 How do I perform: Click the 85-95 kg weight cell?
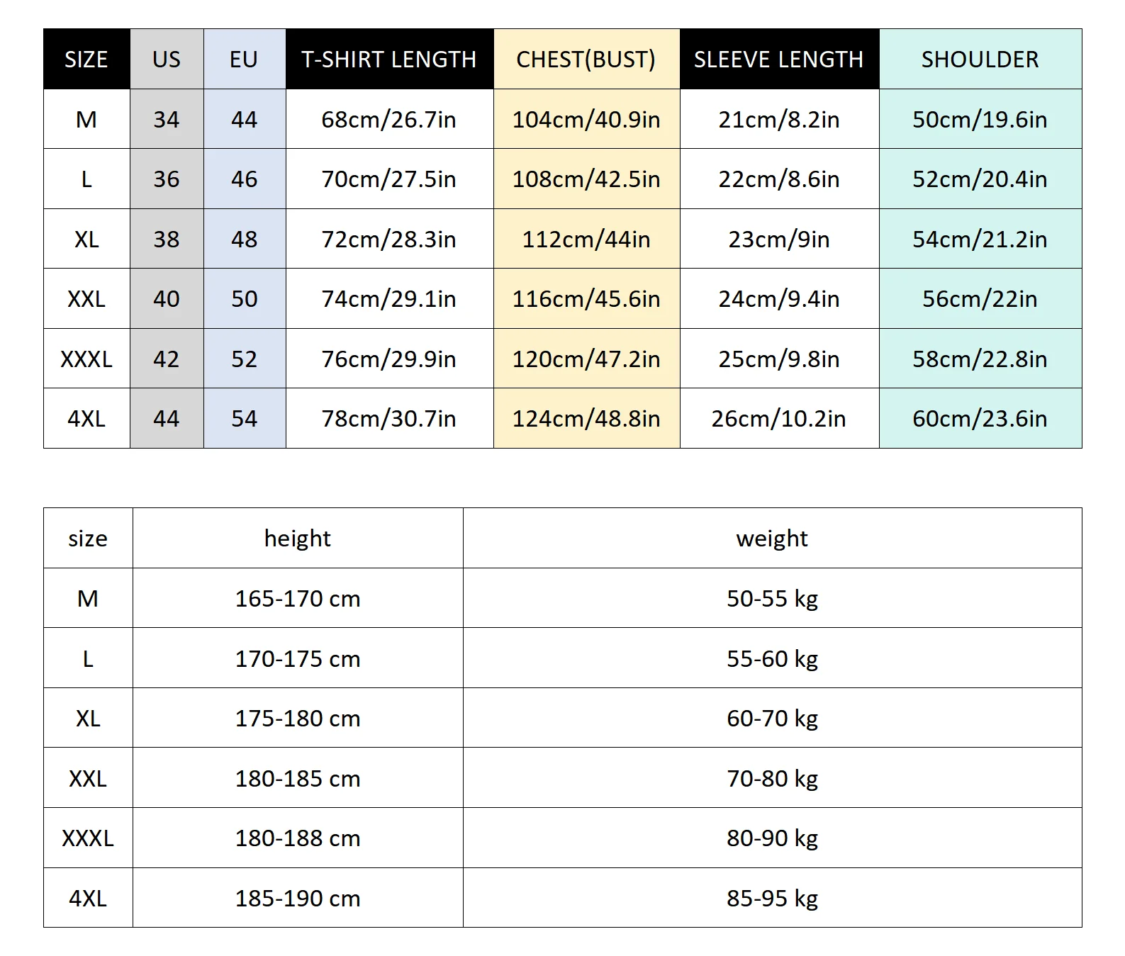click(772, 899)
